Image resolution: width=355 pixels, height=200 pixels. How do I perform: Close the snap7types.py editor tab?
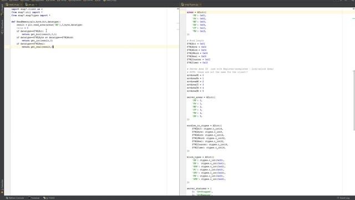(200, 4)
